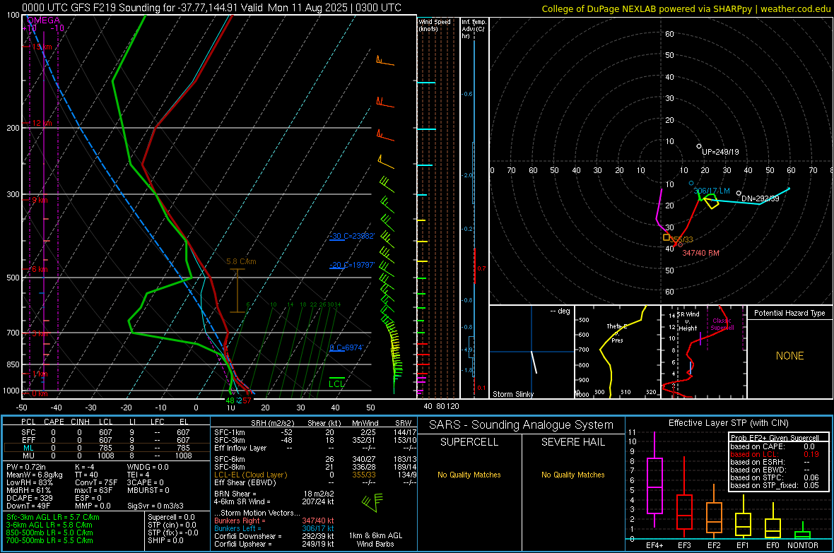The height and width of the screenshot is (553, 834).
Task: Click the orange 355/33 hodograph label
Action: 681,240
